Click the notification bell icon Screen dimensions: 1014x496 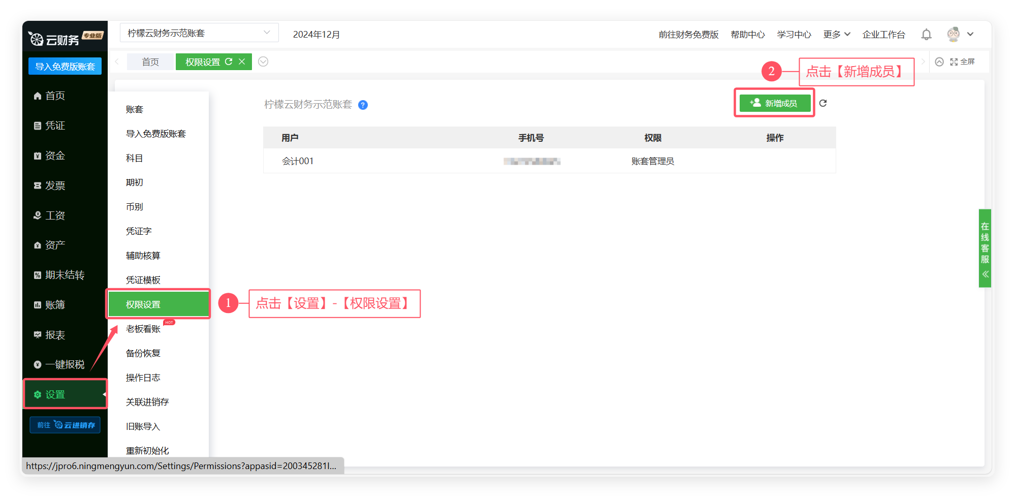click(926, 35)
